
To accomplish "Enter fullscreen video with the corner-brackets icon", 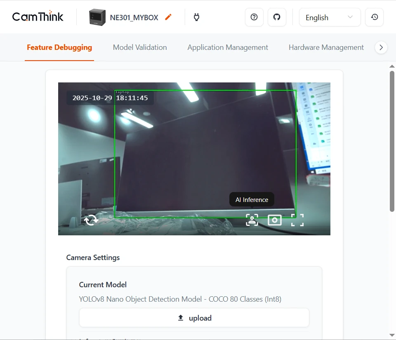I will tap(297, 220).
